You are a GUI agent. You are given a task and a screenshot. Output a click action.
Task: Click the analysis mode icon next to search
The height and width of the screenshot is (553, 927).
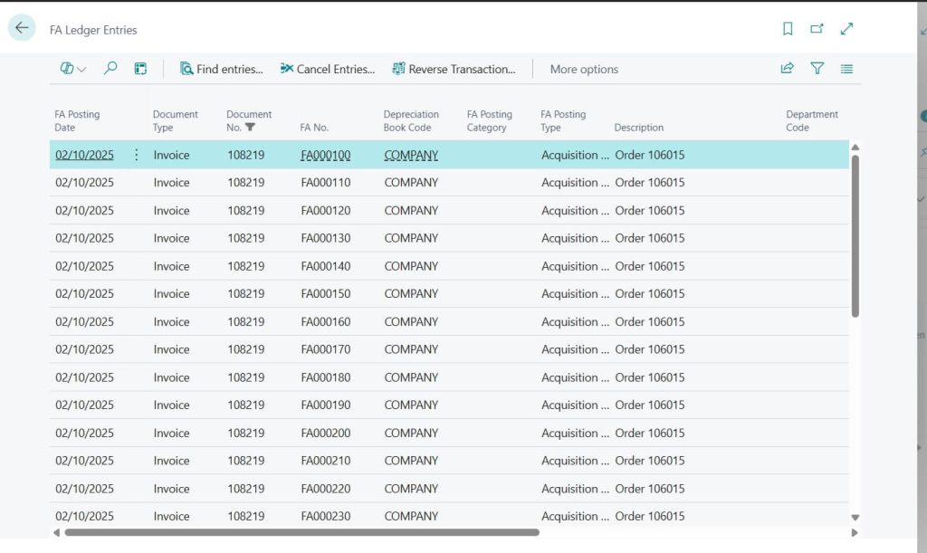pos(140,68)
